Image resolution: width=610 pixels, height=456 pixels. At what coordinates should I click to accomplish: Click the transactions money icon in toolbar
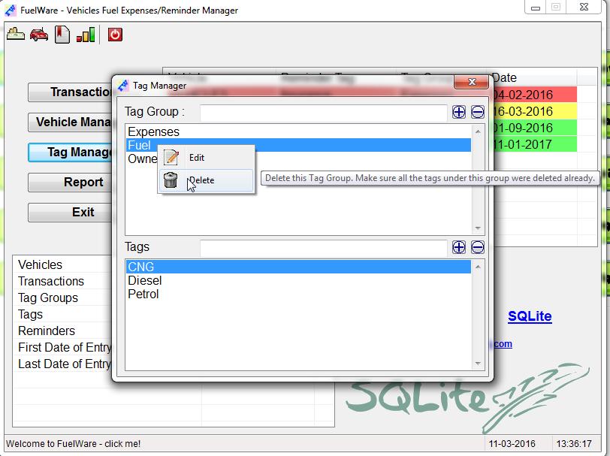(16, 35)
